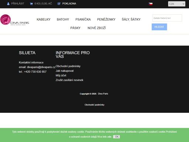This screenshot has width=189, height=142.
Task: Click phone number +420 730 630 857
Action: coord(35,72)
